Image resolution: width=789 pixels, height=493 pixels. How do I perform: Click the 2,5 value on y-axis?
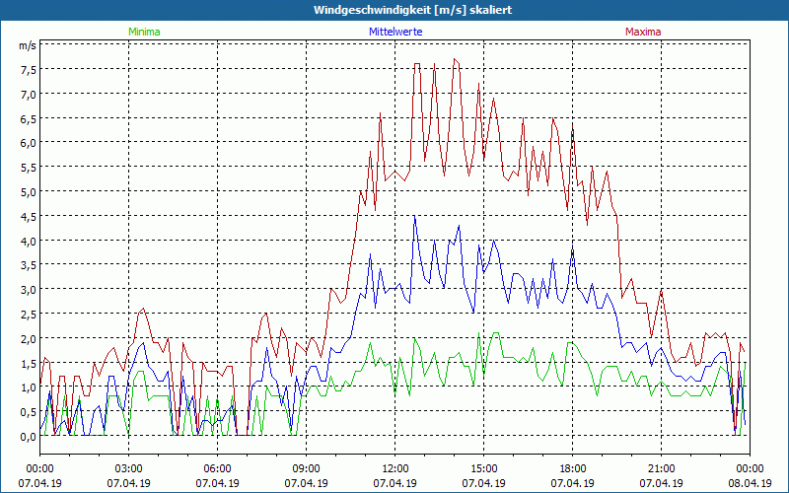tap(27, 314)
